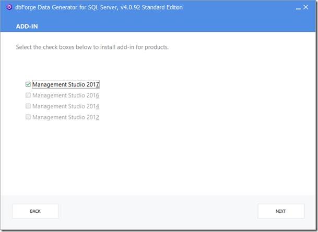Viewport: 318px width, 232px height.
Task: Click the BACK button
Action: tap(36, 211)
